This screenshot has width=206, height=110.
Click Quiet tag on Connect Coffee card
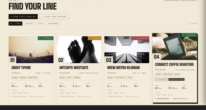coord(177,74)
